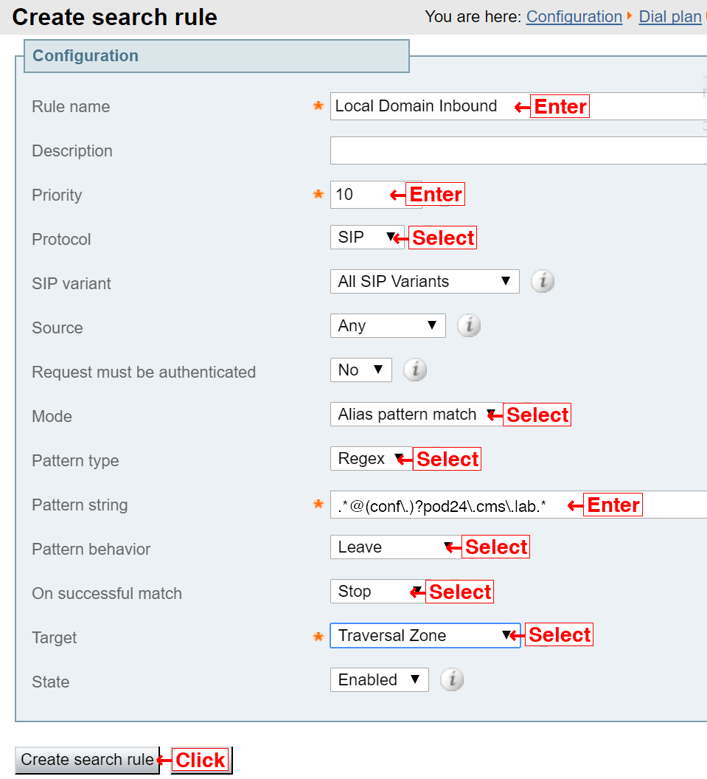Open the Source Any dropdown
Viewport: 707px width, 779px height.
pyautogui.click(x=389, y=326)
